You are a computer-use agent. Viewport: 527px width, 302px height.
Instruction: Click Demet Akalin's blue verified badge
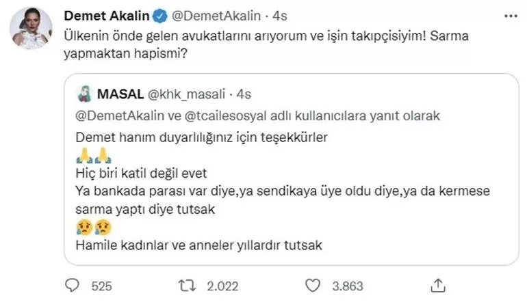tap(160, 15)
